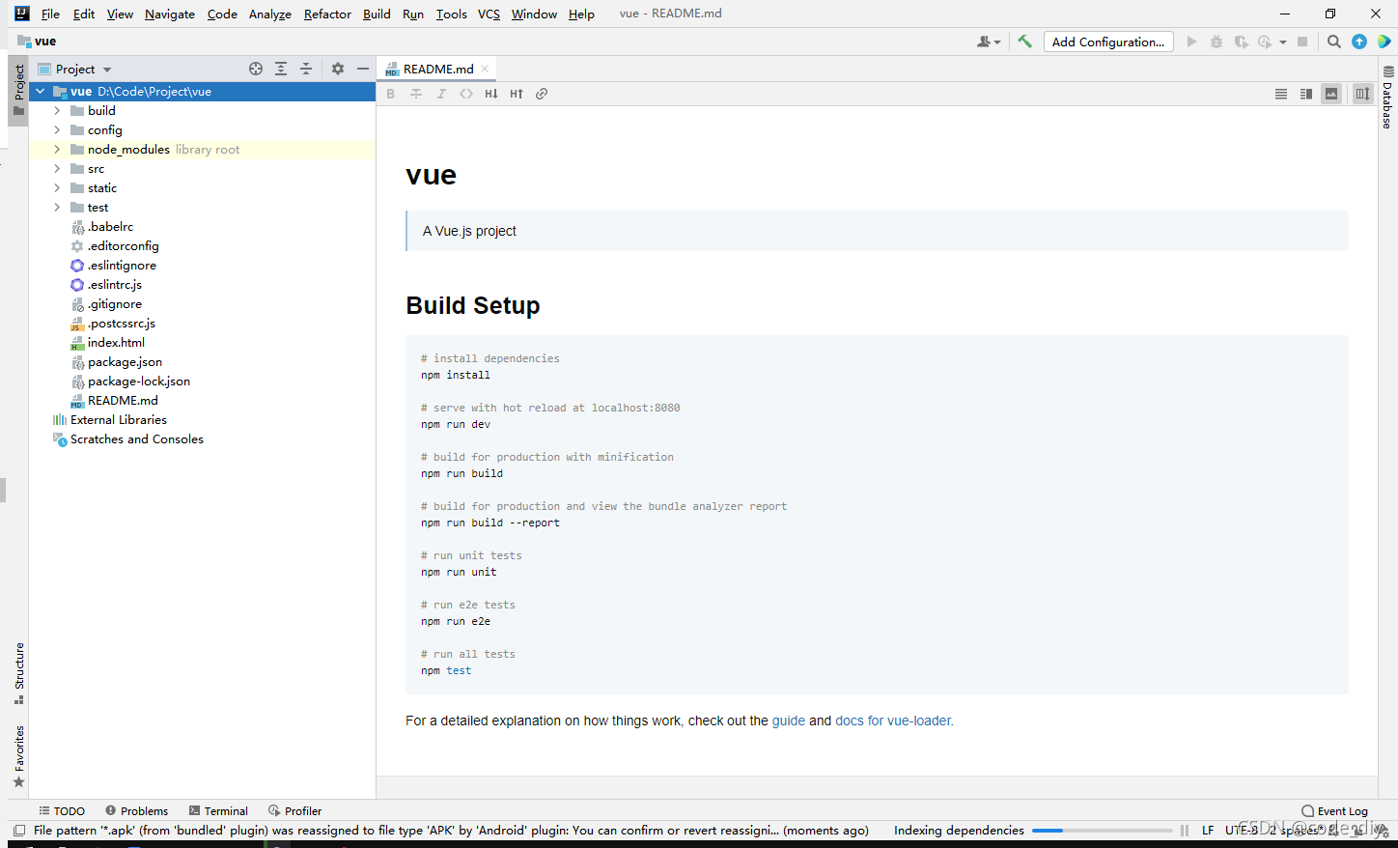Expand the src folder
The width and height of the screenshot is (1398, 848).
point(57,169)
